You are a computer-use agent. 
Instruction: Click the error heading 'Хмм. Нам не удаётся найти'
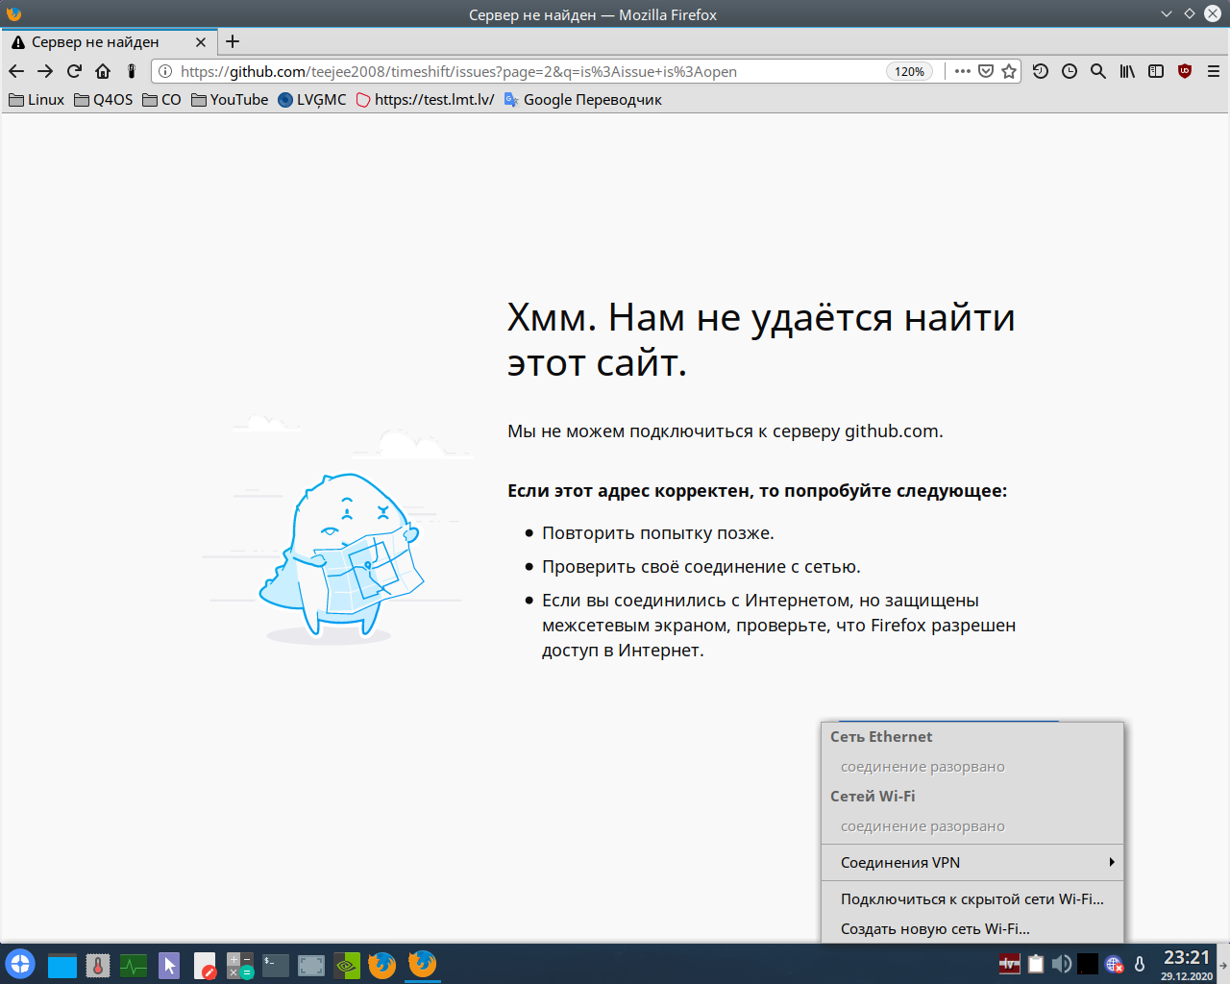[x=761, y=317]
